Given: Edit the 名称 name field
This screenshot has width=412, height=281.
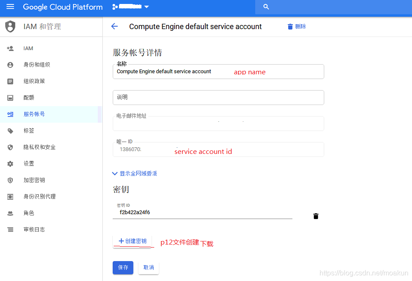Looking at the screenshot, I should [219, 72].
